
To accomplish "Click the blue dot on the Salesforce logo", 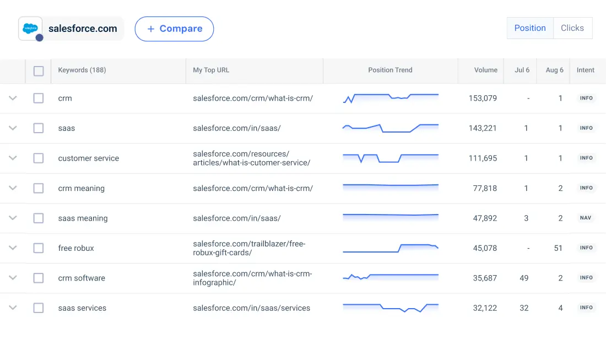I will tap(39, 38).
